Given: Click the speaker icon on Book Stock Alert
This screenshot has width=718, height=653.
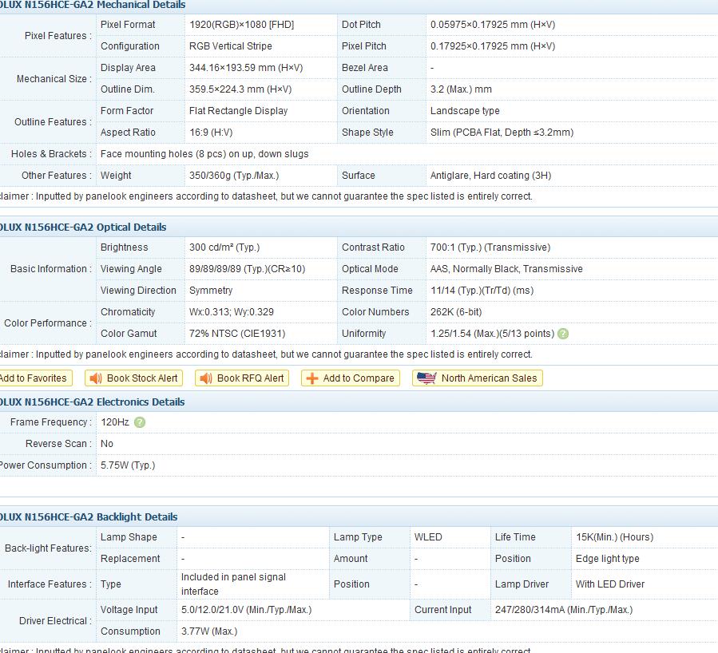Looking at the screenshot, I should [x=96, y=378].
